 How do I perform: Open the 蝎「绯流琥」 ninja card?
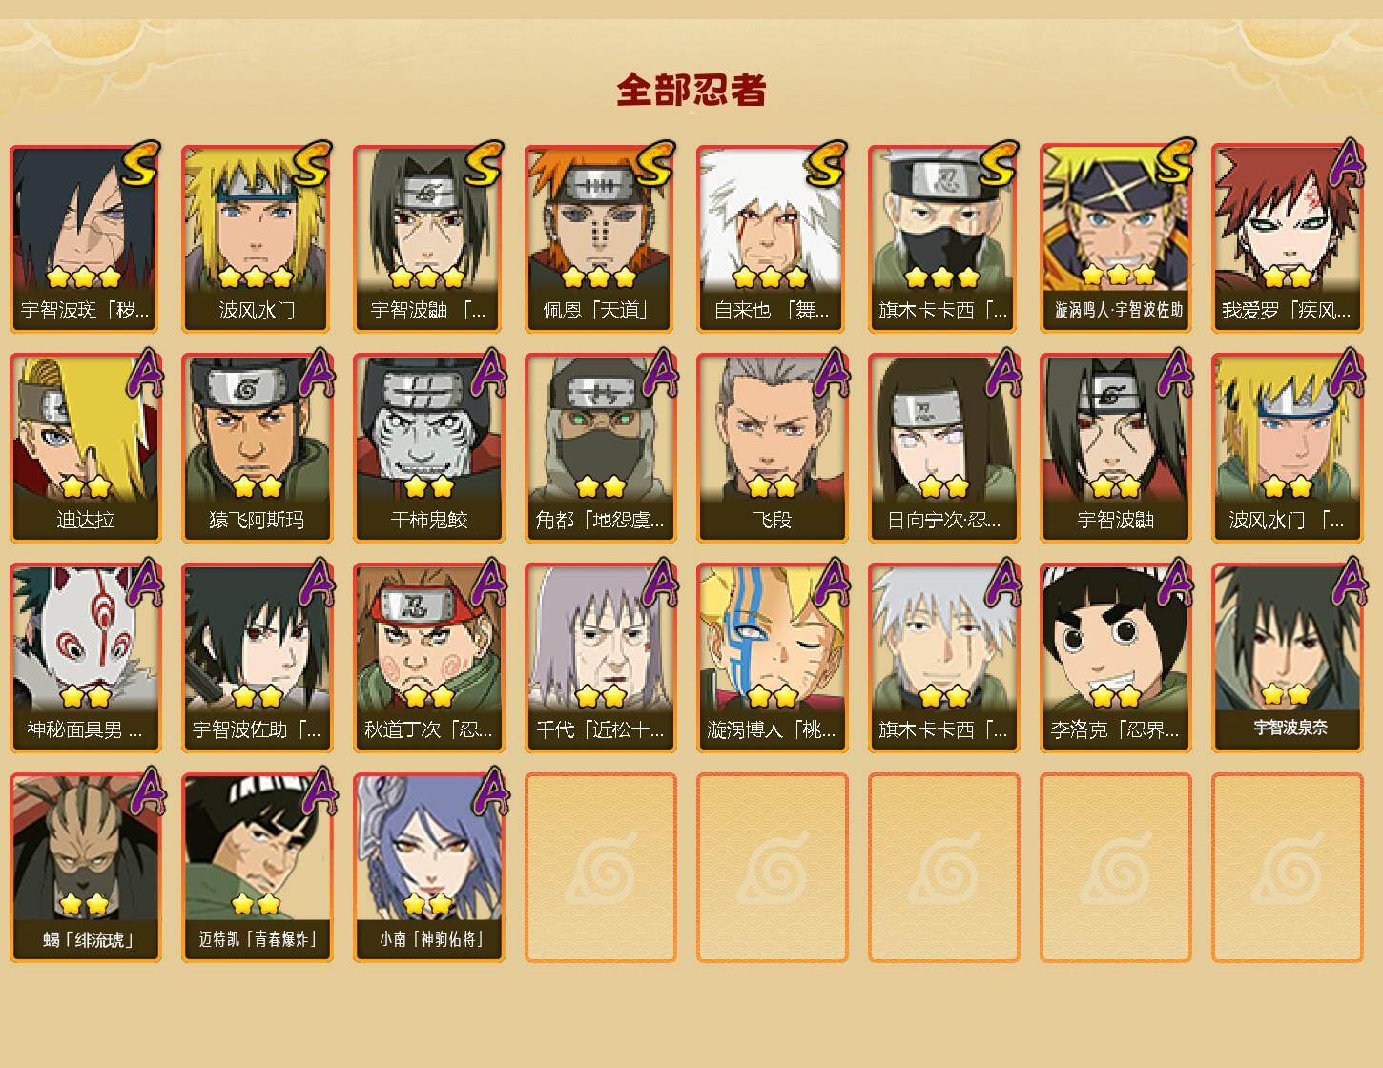click(x=86, y=869)
